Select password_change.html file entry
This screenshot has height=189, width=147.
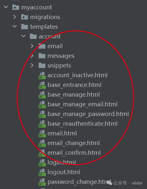(x=79, y=182)
